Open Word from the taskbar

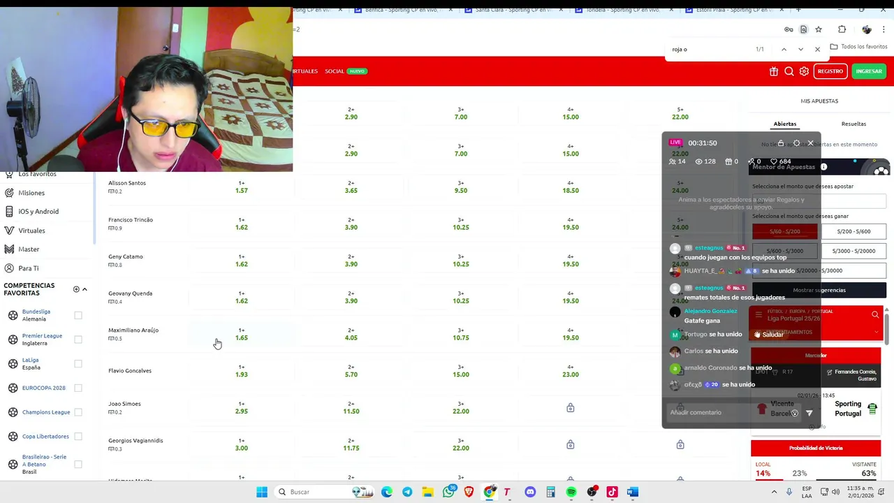[x=633, y=492]
